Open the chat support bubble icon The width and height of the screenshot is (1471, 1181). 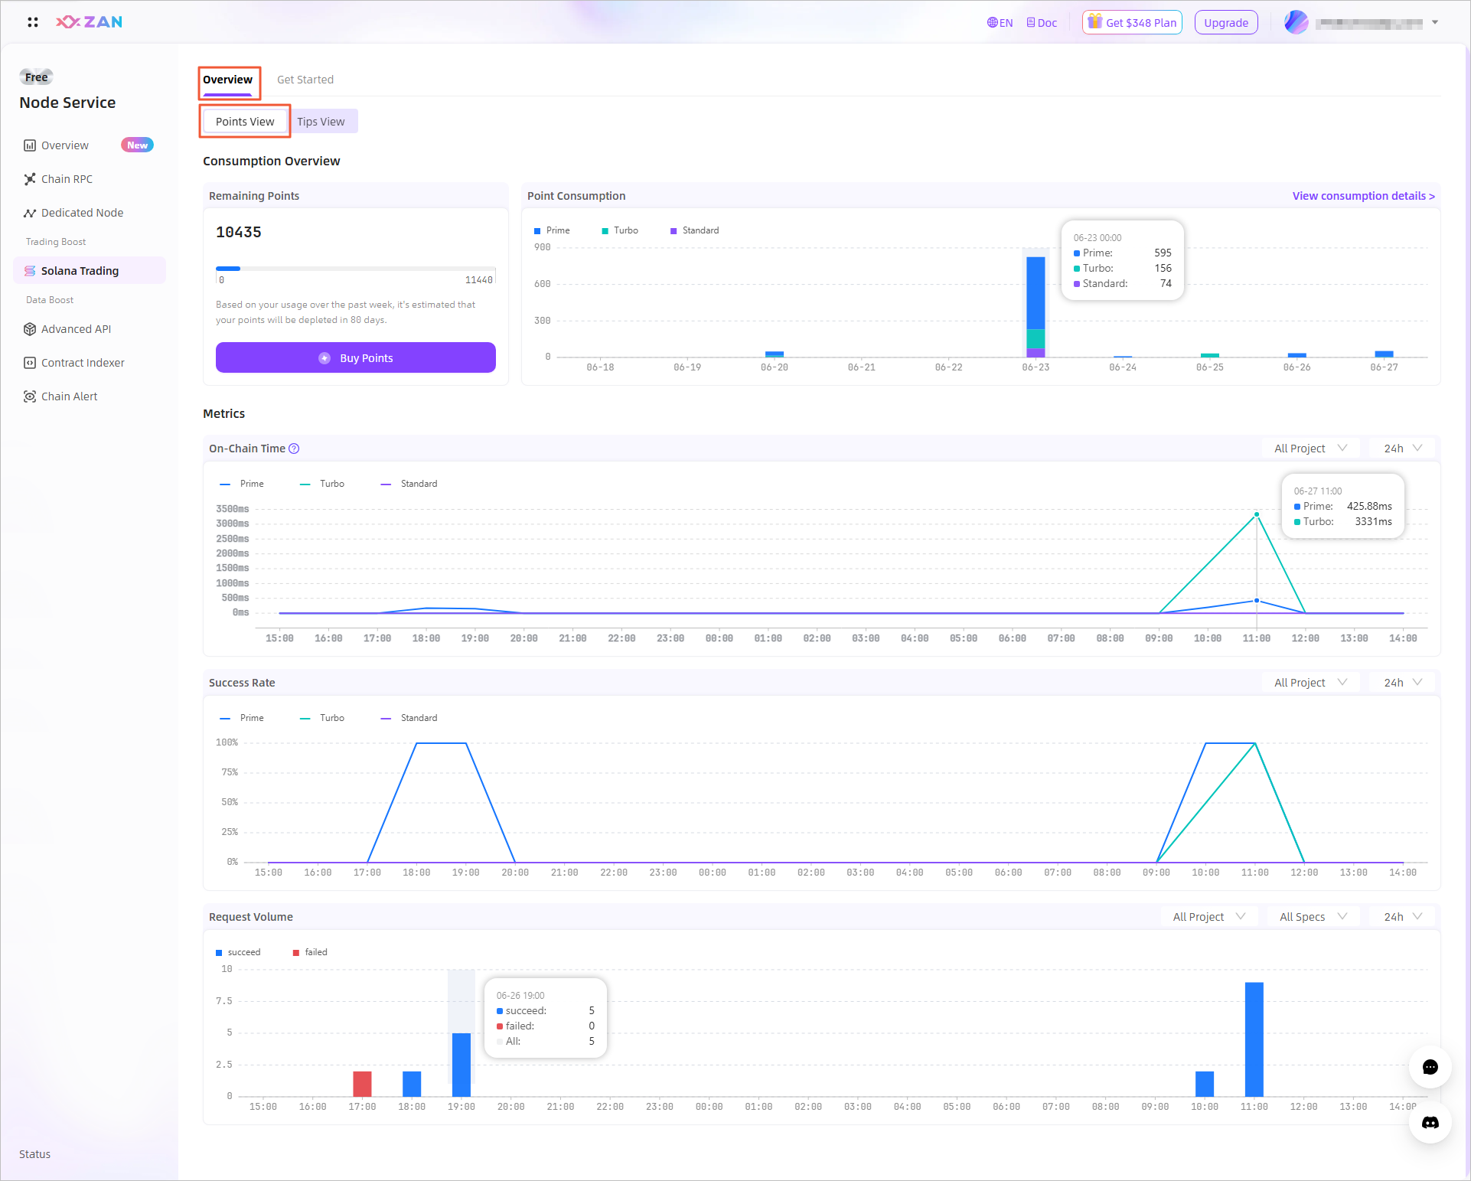pyautogui.click(x=1430, y=1067)
